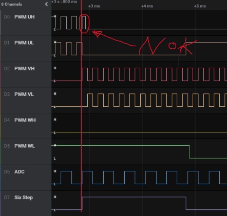Viewport: 227px width, 216px height.
Task: Collapse the 8 Channels sidebar panel
Action: (x=46, y=4)
